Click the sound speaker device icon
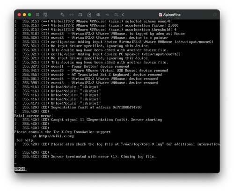Viewport: 234px width, 192px height. (x=98, y=14)
